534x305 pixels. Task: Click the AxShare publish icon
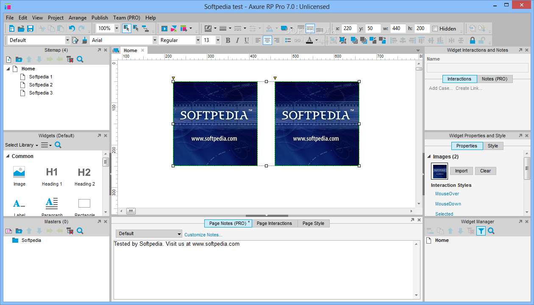(174, 28)
